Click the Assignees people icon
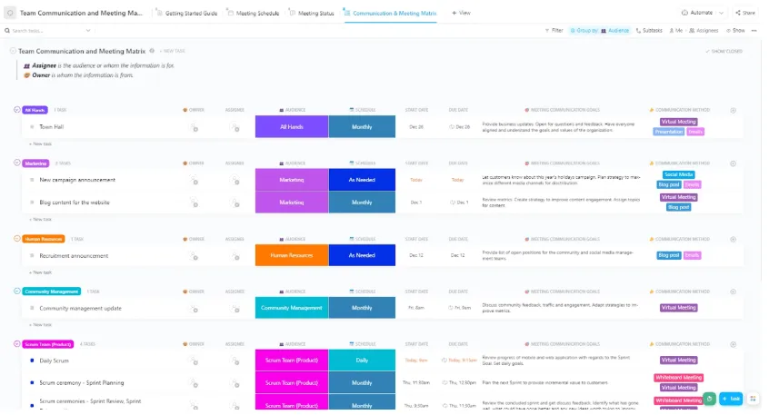This screenshot has height=415, width=769. point(692,30)
